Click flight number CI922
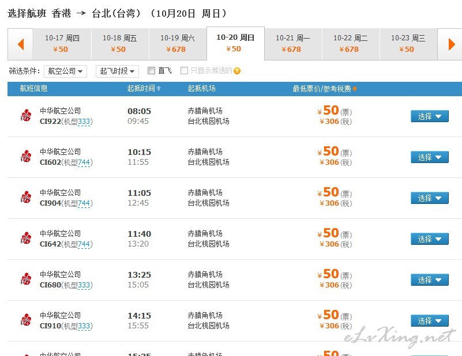 50,122
